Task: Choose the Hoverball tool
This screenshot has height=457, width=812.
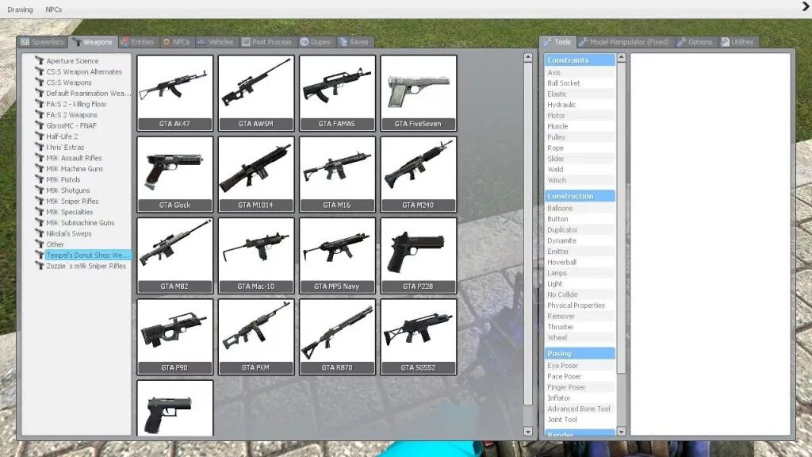Action: [580, 262]
